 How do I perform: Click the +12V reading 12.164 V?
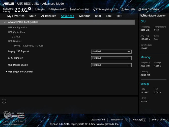pos(145,93)
